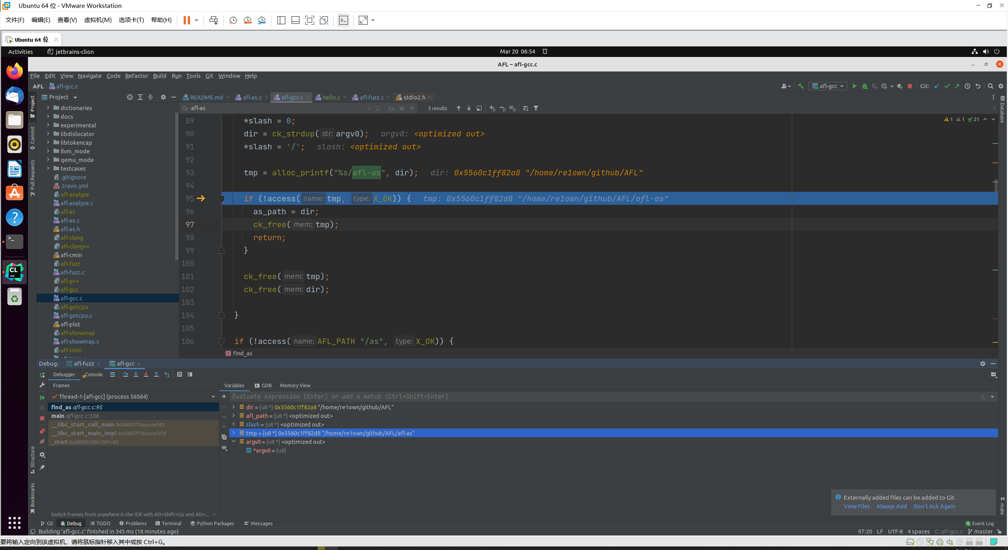Open Evaluate Expression calculator icon
Image resolution: width=1008 pixels, height=550 pixels.
[x=180, y=374]
